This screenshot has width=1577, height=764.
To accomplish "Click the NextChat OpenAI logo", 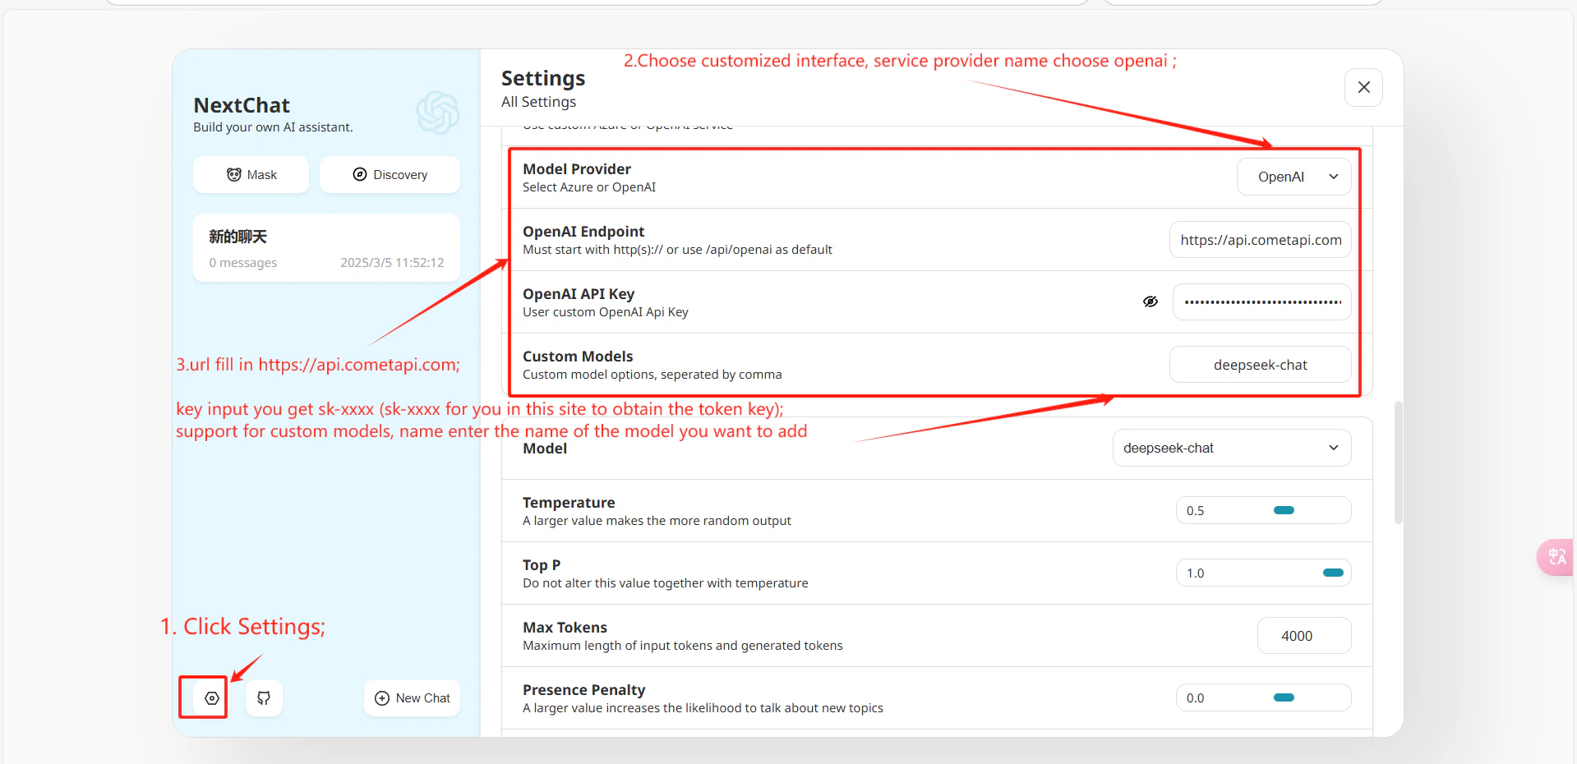I will click(x=437, y=113).
